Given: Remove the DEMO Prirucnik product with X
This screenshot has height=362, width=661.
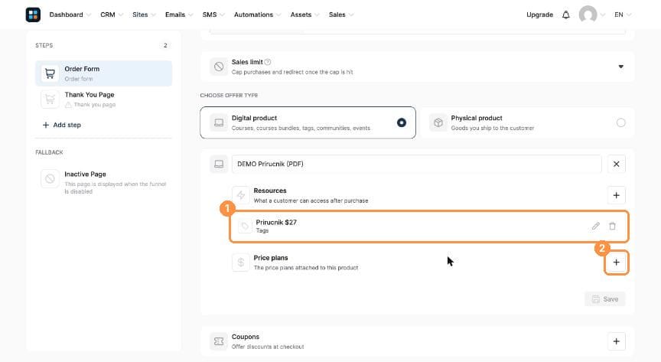Looking at the screenshot, I should [617, 164].
